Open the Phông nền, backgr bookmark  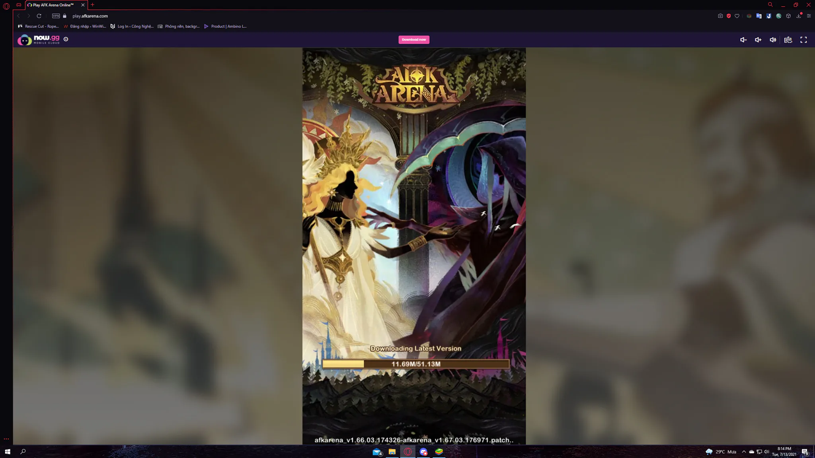(179, 26)
